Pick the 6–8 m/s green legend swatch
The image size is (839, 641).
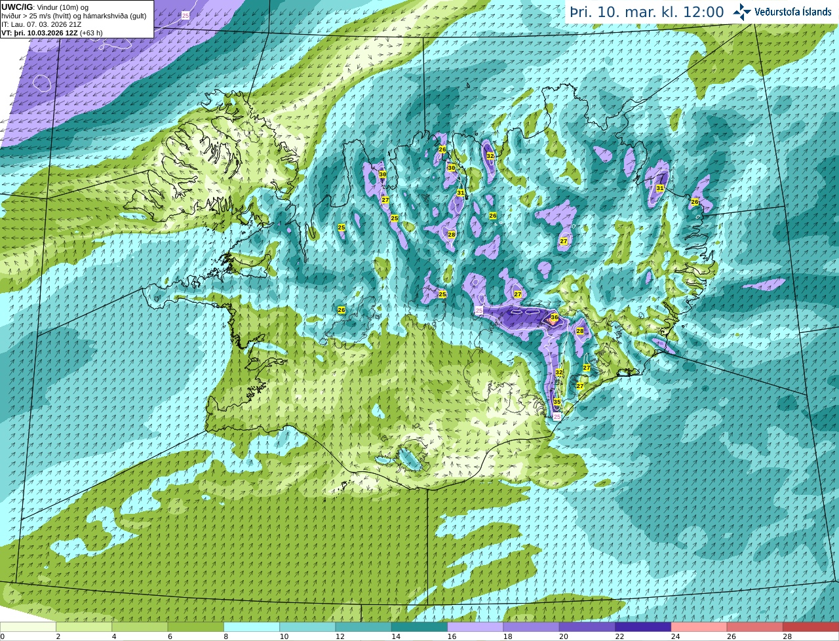pos(195,627)
